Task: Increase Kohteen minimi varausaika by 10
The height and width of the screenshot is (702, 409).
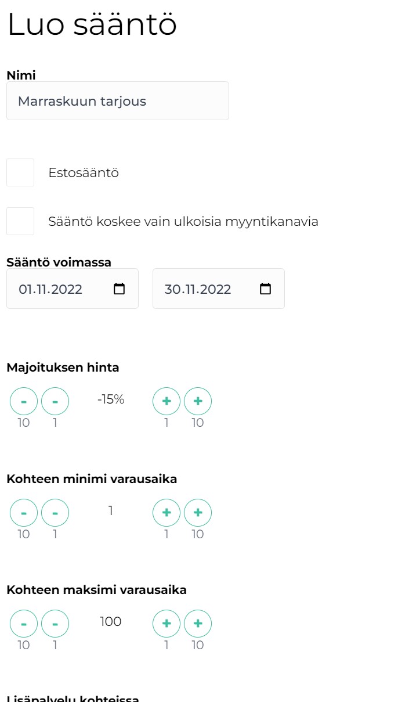Action: [x=198, y=513]
